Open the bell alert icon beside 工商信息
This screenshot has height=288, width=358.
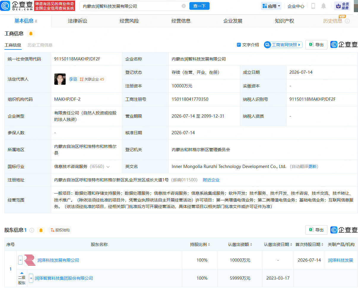(x=31, y=33)
